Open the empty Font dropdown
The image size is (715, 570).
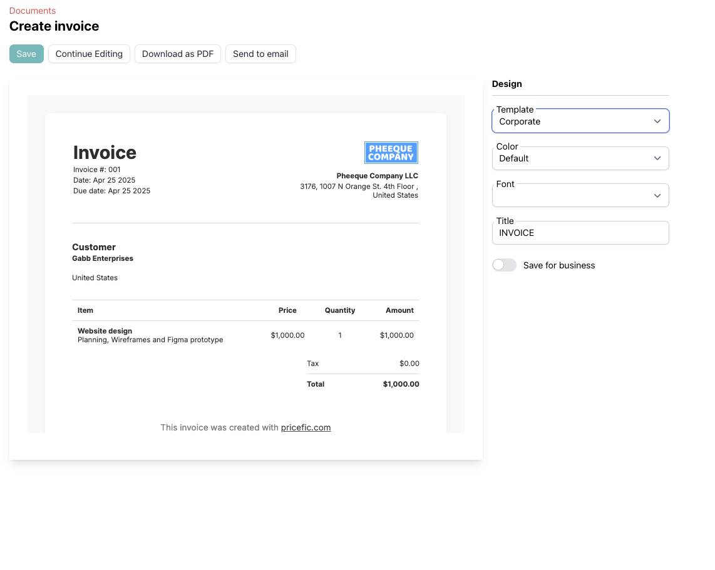click(580, 195)
